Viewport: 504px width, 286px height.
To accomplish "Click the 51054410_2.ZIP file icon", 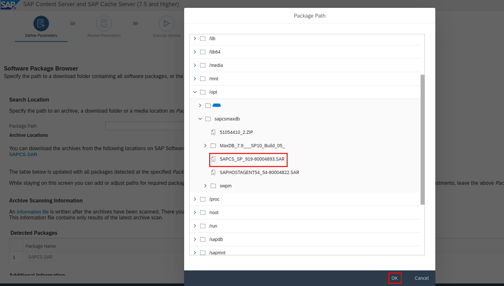I will click(213, 132).
